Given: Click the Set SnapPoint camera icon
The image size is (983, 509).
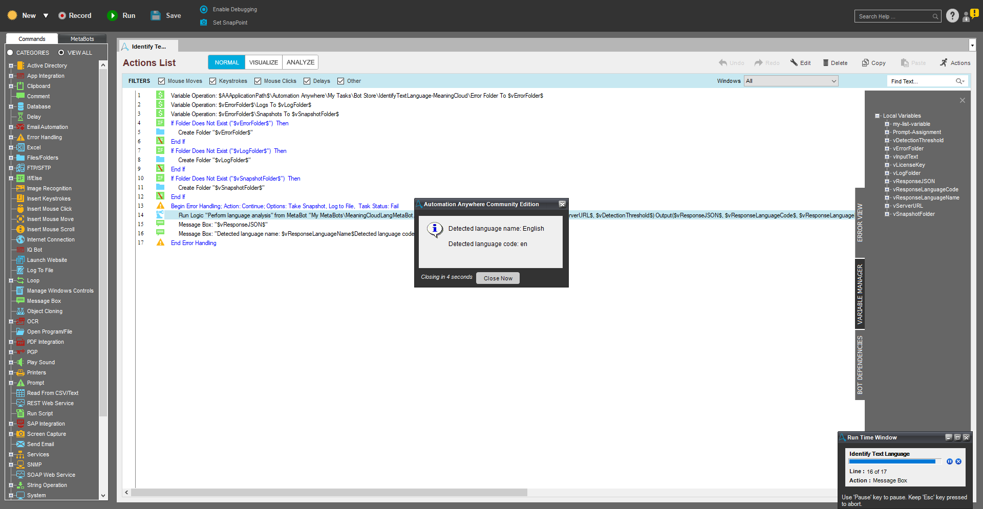Looking at the screenshot, I should (x=204, y=23).
